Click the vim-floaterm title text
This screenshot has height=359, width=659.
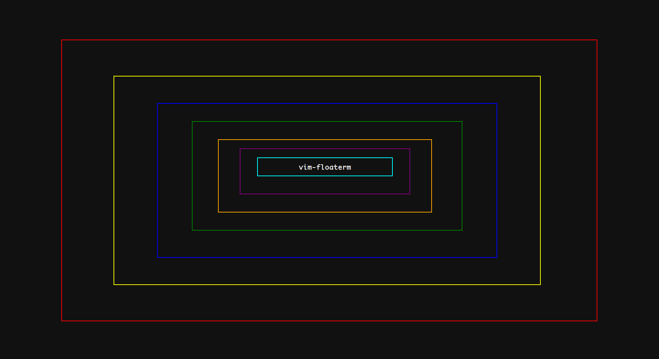tap(325, 167)
